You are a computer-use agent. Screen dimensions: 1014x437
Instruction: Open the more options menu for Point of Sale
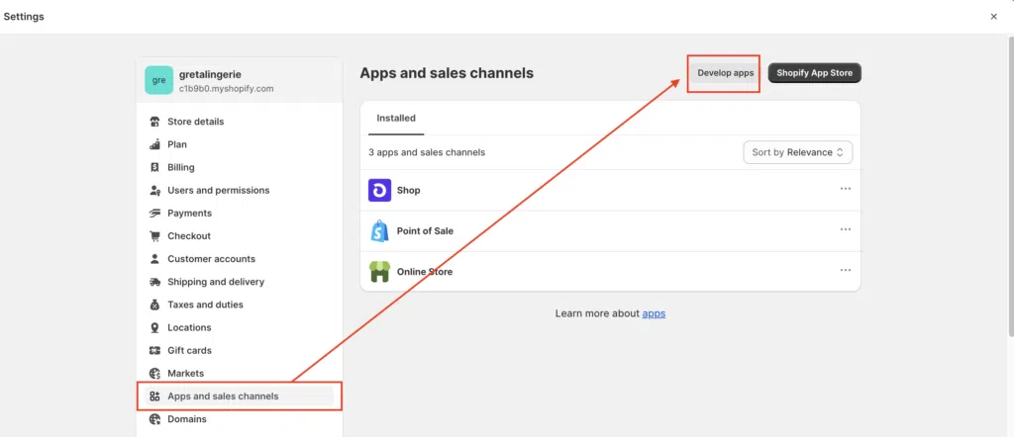pos(846,229)
